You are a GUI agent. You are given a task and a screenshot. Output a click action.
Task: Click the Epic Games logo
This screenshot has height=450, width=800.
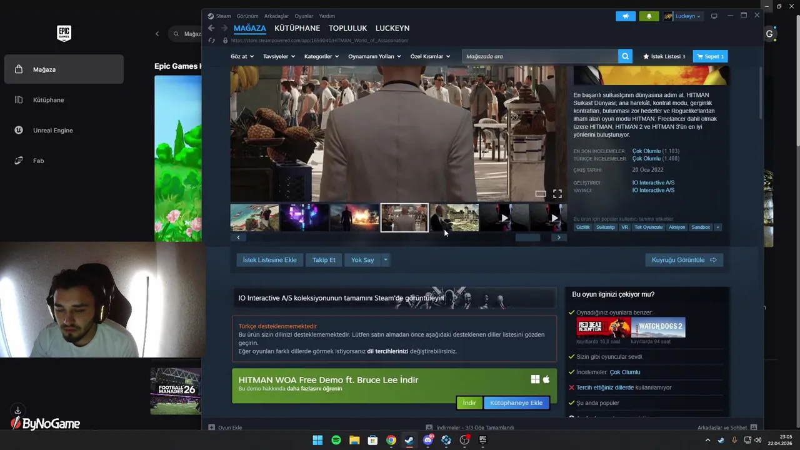click(x=64, y=33)
